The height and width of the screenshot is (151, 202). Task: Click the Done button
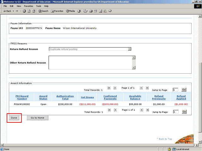coord(14,118)
